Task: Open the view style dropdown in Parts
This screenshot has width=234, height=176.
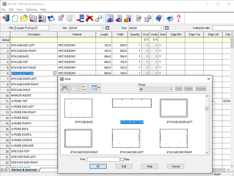Action: click(95, 88)
